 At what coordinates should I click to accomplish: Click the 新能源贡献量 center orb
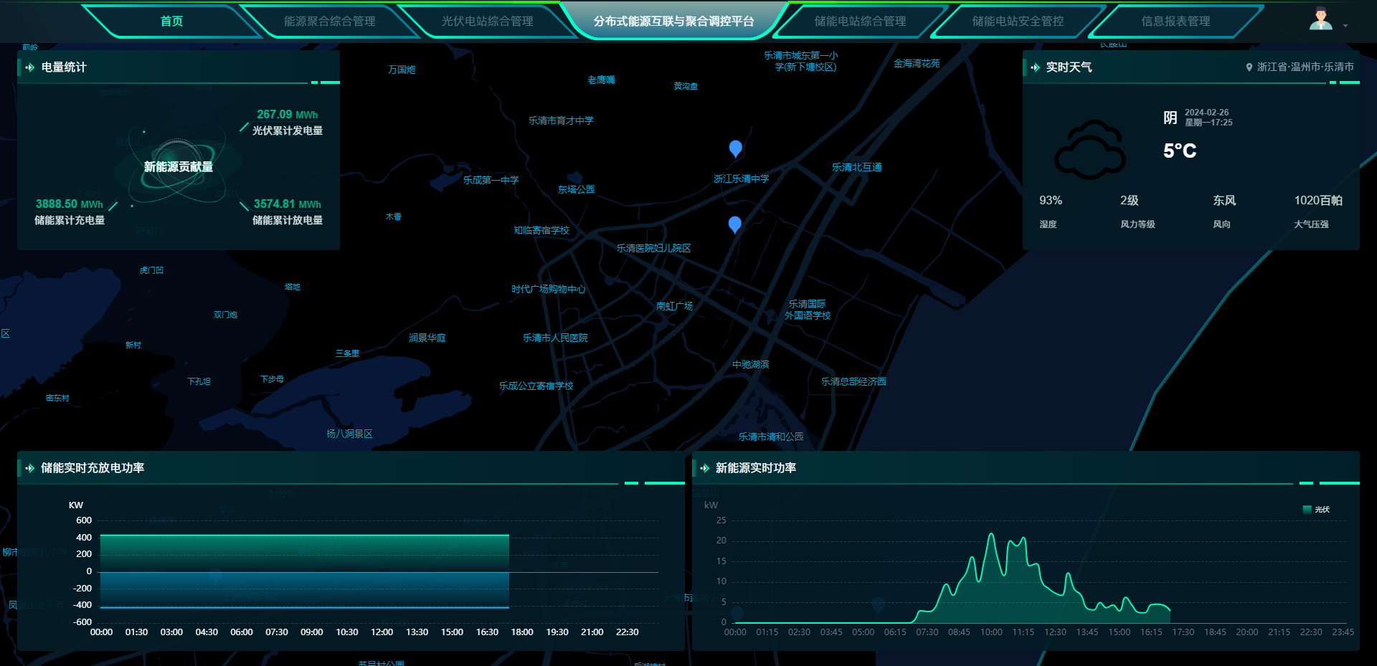(x=178, y=167)
